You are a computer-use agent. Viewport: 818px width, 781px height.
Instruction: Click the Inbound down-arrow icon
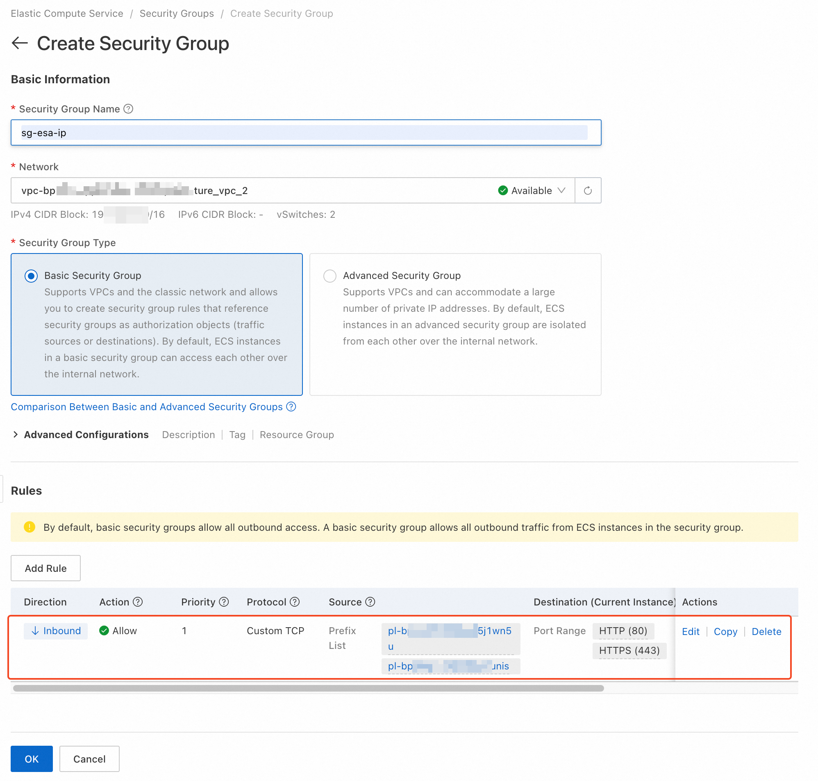click(x=35, y=631)
